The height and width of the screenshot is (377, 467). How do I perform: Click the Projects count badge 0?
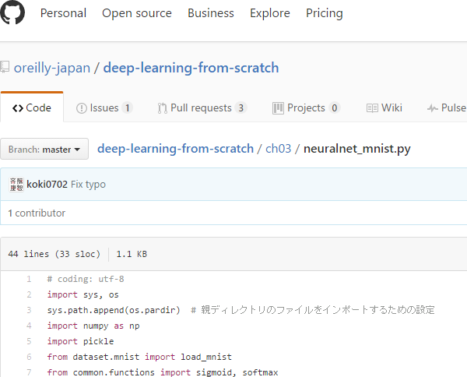coord(335,108)
